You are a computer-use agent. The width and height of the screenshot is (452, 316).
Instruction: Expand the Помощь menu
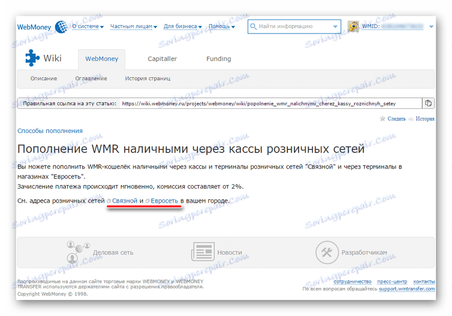pos(221,27)
